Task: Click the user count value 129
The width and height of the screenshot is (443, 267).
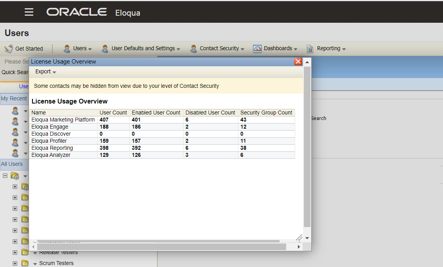Action: pos(104,155)
